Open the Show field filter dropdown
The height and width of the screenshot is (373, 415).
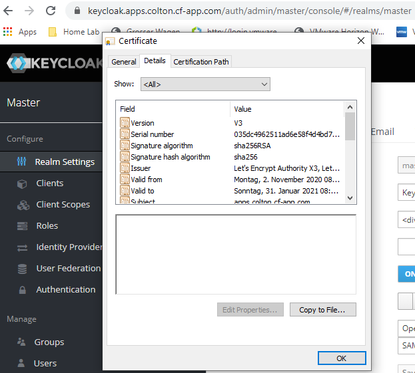pos(205,84)
